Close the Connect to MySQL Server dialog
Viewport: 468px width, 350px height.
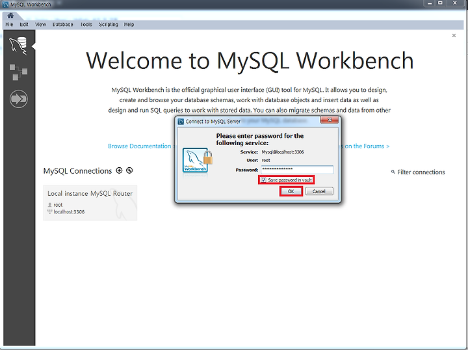pyautogui.click(x=330, y=120)
